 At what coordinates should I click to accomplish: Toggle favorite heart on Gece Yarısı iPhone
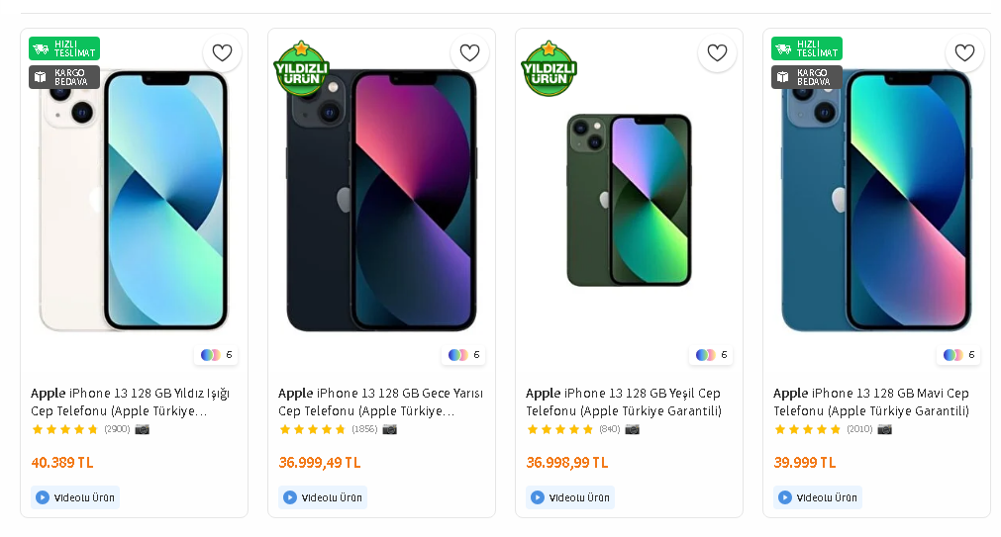point(469,53)
